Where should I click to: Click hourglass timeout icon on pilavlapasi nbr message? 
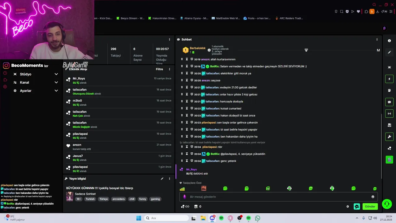click(x=187, y=147)
